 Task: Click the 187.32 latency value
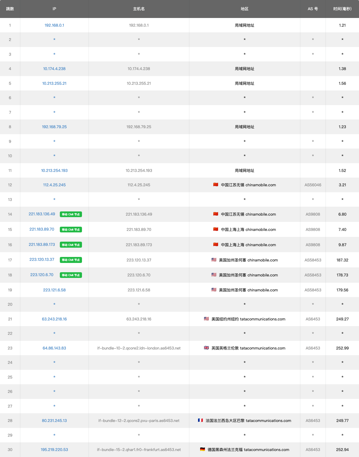pos(342,260)
